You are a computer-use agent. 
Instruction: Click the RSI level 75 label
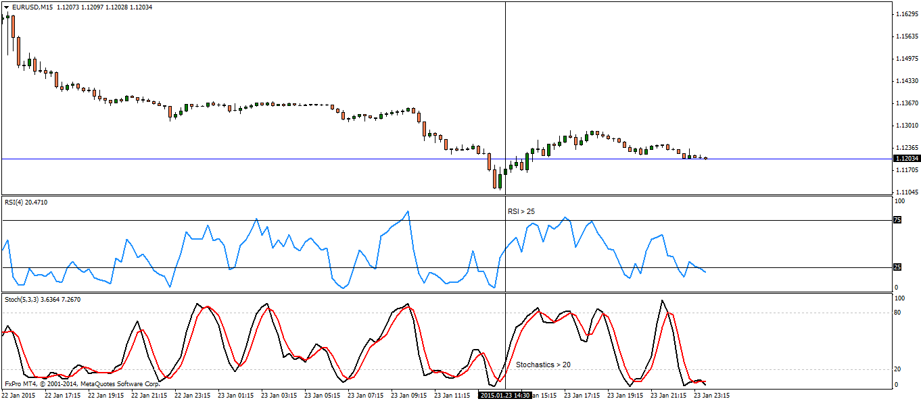[x=898, y=220]
